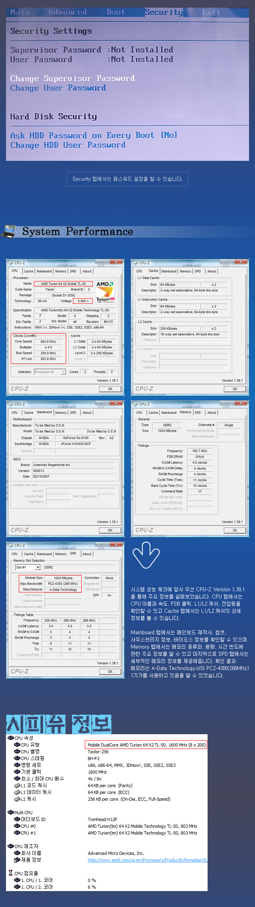Image resolution: width=255 pixels, height=907 pixels.
Task: Select the Boot tab in the BIOS
Action: click(116, 12)
